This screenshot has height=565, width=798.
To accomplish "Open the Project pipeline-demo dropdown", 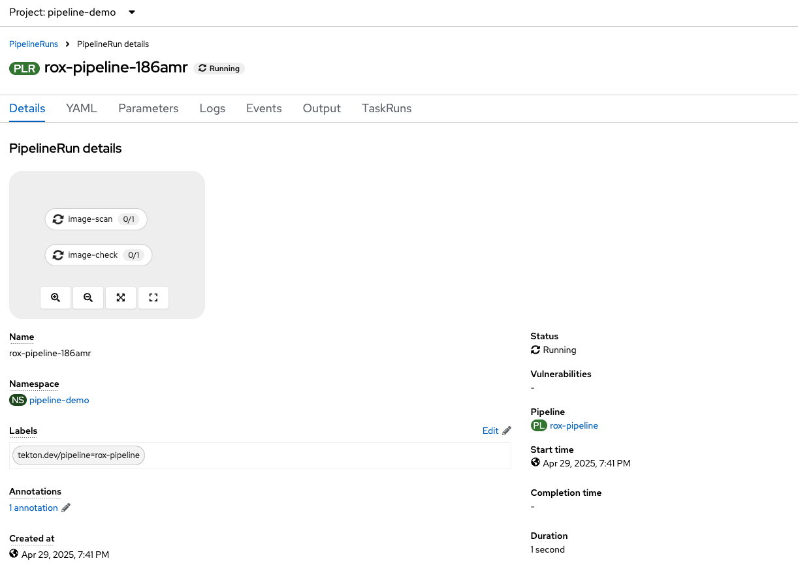I will (x=72, y=12).
